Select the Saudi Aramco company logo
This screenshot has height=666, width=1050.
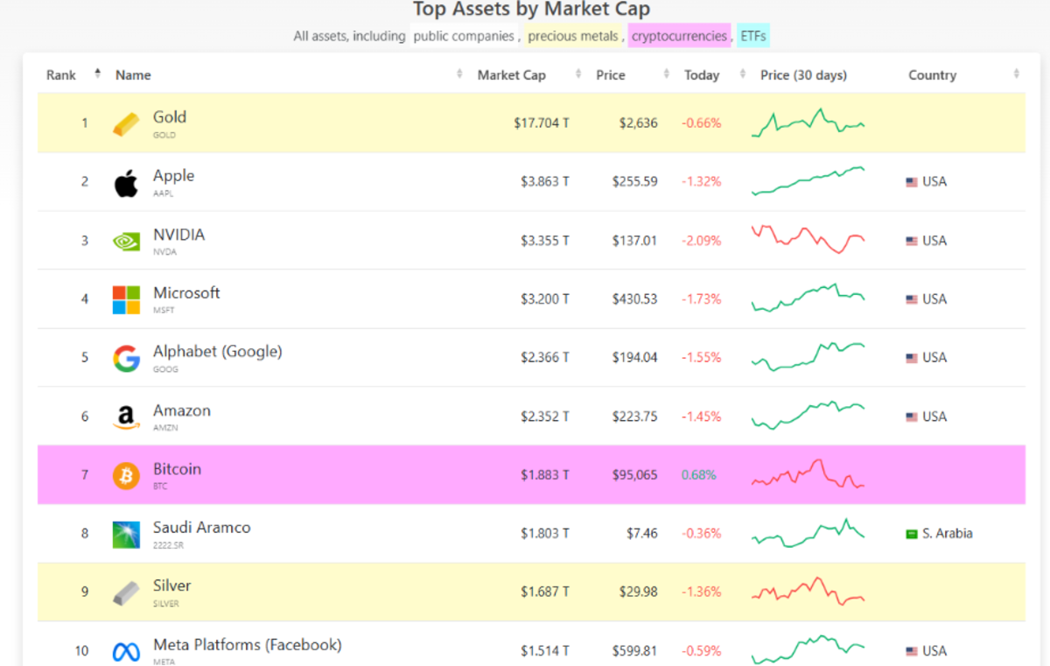coord(125,533)
